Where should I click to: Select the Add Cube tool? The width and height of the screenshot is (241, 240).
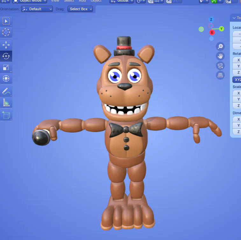pyautogui.click(x=6, y=115)
